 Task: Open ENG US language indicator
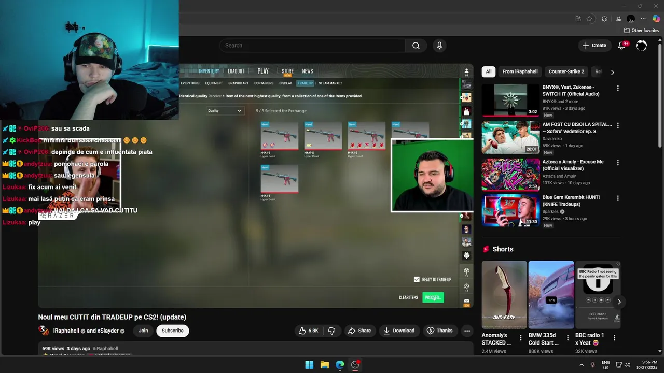[606, 365]
